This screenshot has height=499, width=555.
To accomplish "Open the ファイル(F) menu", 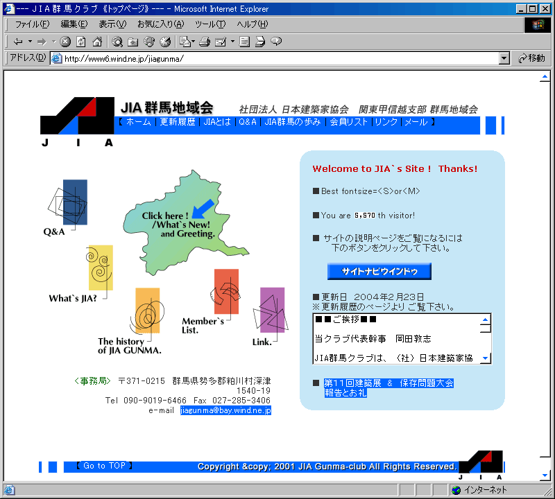I will coord(32,24).
